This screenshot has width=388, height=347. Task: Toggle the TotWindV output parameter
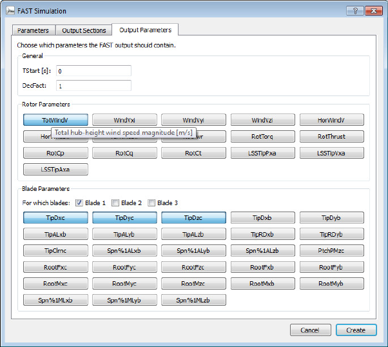[55, 120]
